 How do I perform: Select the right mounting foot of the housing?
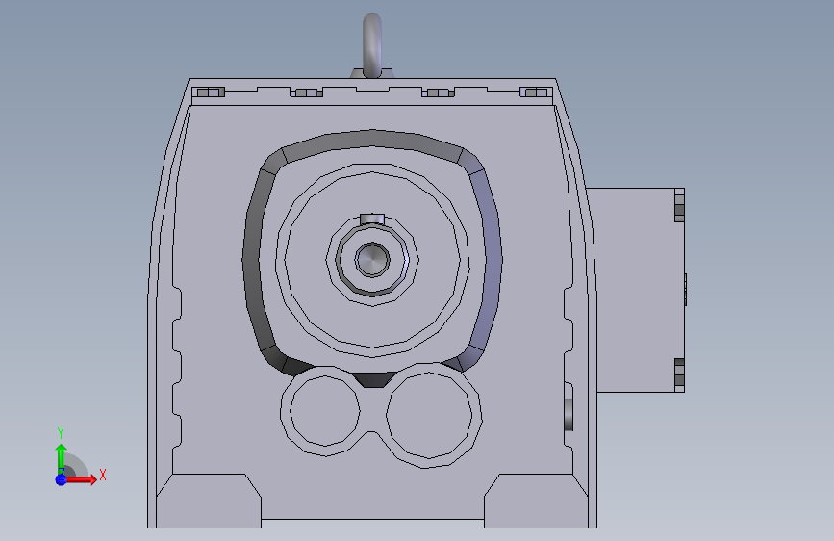point(536,501)
